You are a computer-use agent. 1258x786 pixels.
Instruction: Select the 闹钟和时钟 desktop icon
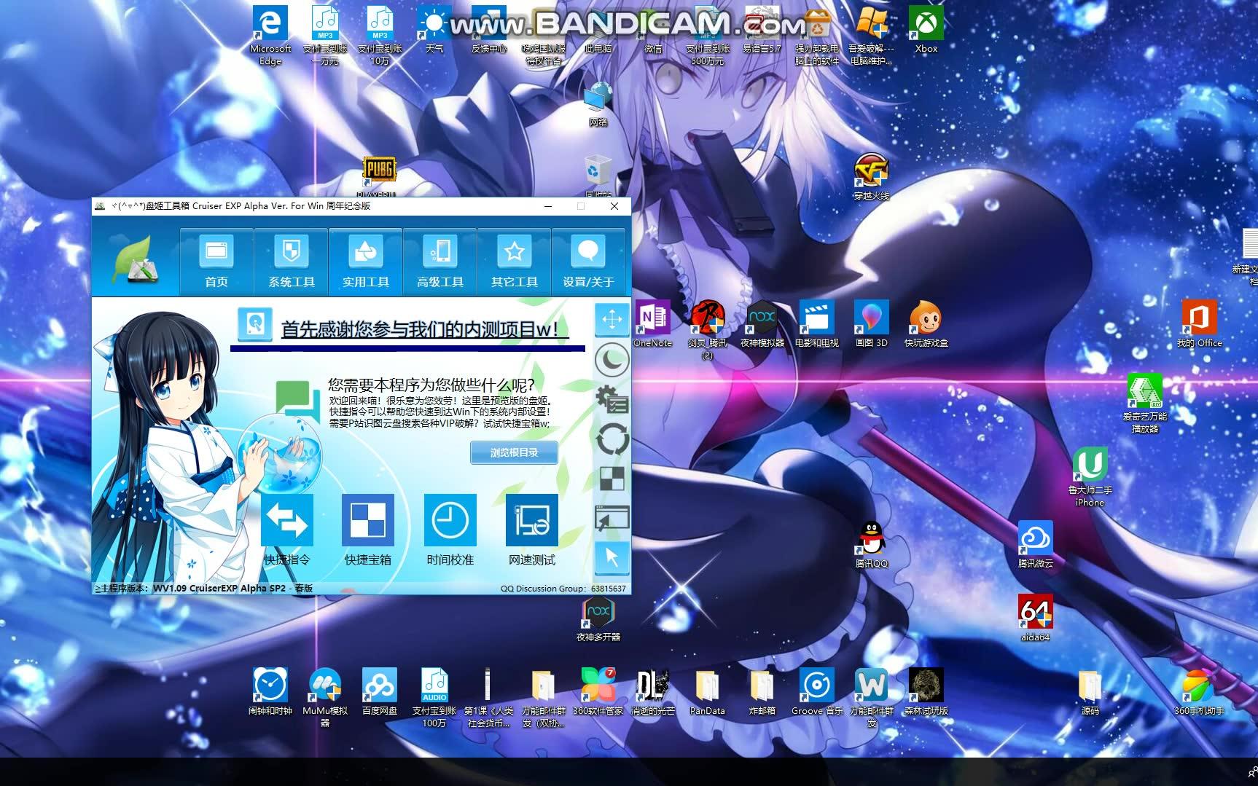point(270,692)
